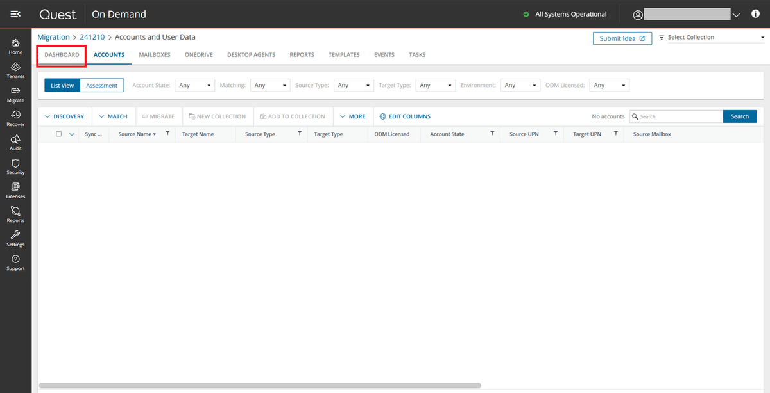Switch to the MAILBOXES tab

point(154,55)
